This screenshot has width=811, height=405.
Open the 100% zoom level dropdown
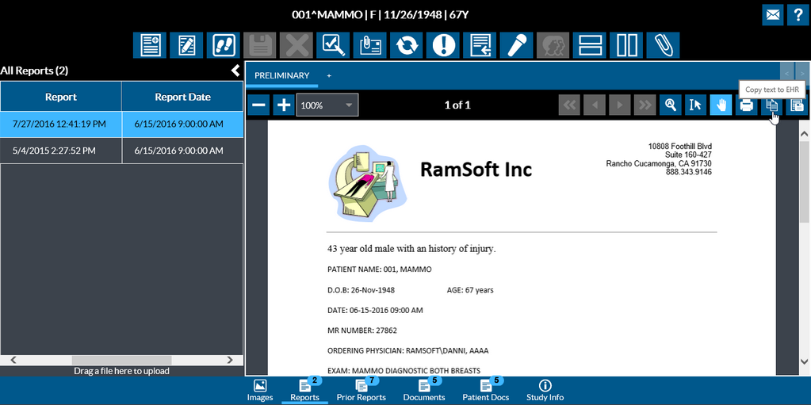349,105
